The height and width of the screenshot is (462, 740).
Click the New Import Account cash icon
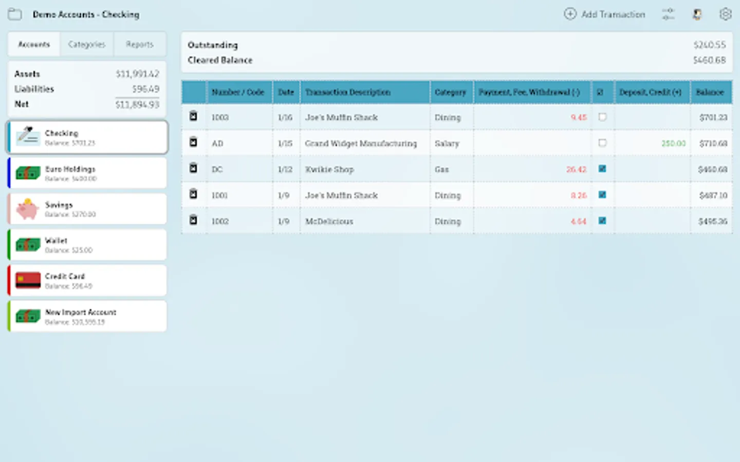[28, 316]
